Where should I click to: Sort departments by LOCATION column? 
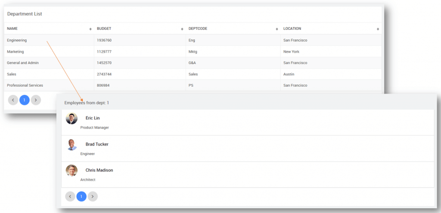click(x=378, y=29)
